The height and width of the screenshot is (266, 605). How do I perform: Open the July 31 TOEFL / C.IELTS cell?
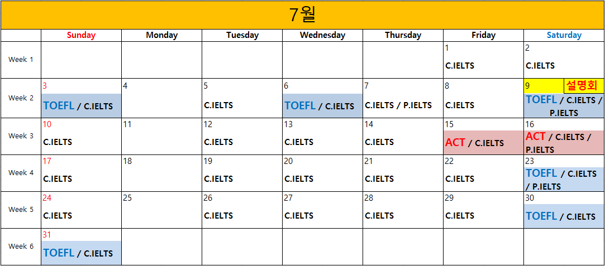82,253
